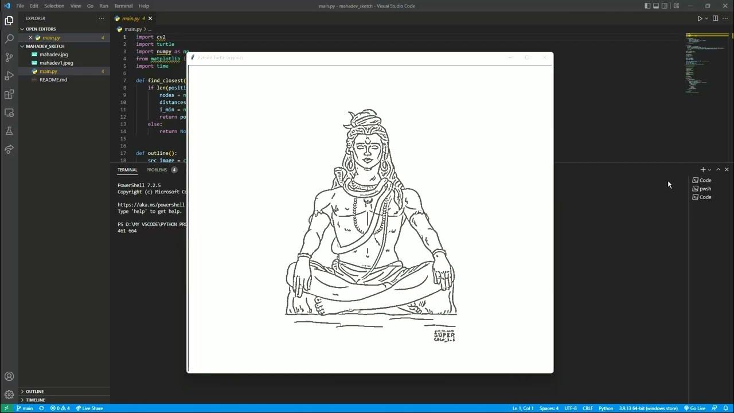The width and height of the screenshot is (734, 413).
Task: Open the Selection menu
Action: tap(54, 6)
